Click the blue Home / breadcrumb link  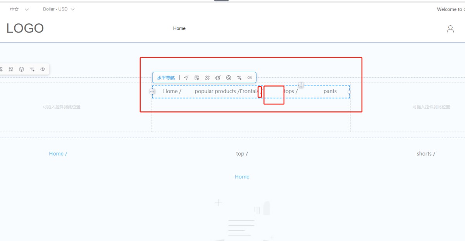coord(58,154)
